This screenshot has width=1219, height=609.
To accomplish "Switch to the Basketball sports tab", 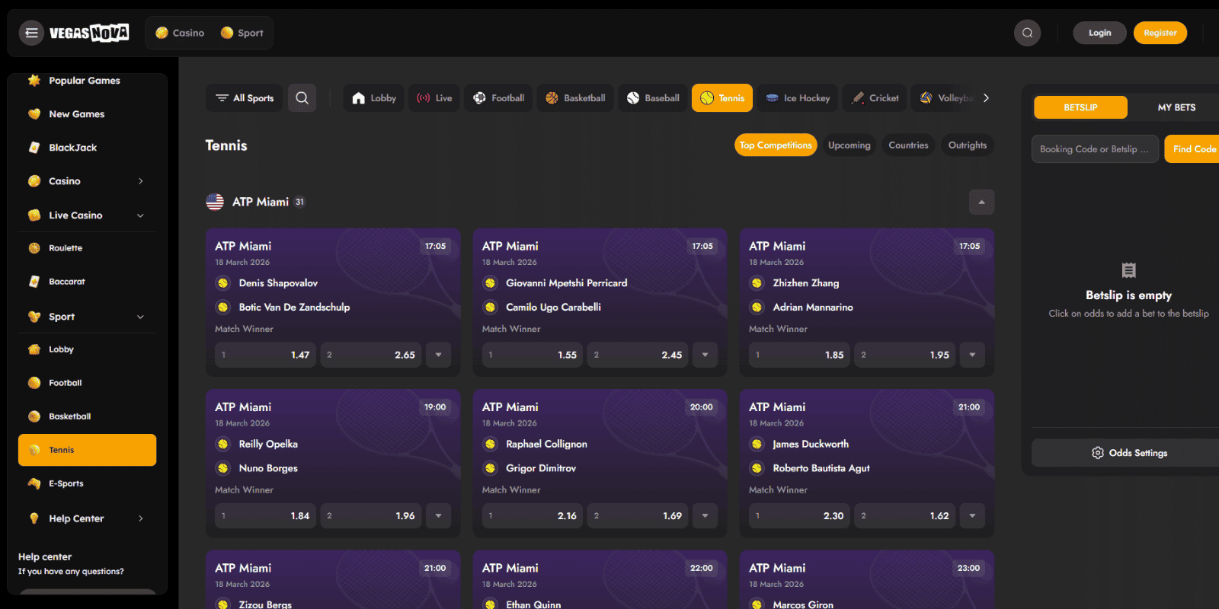I will [575, 98].
